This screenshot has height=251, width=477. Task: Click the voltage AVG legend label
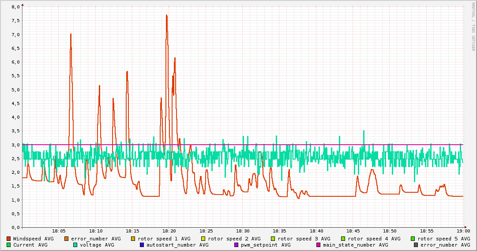tap(97, 245)
